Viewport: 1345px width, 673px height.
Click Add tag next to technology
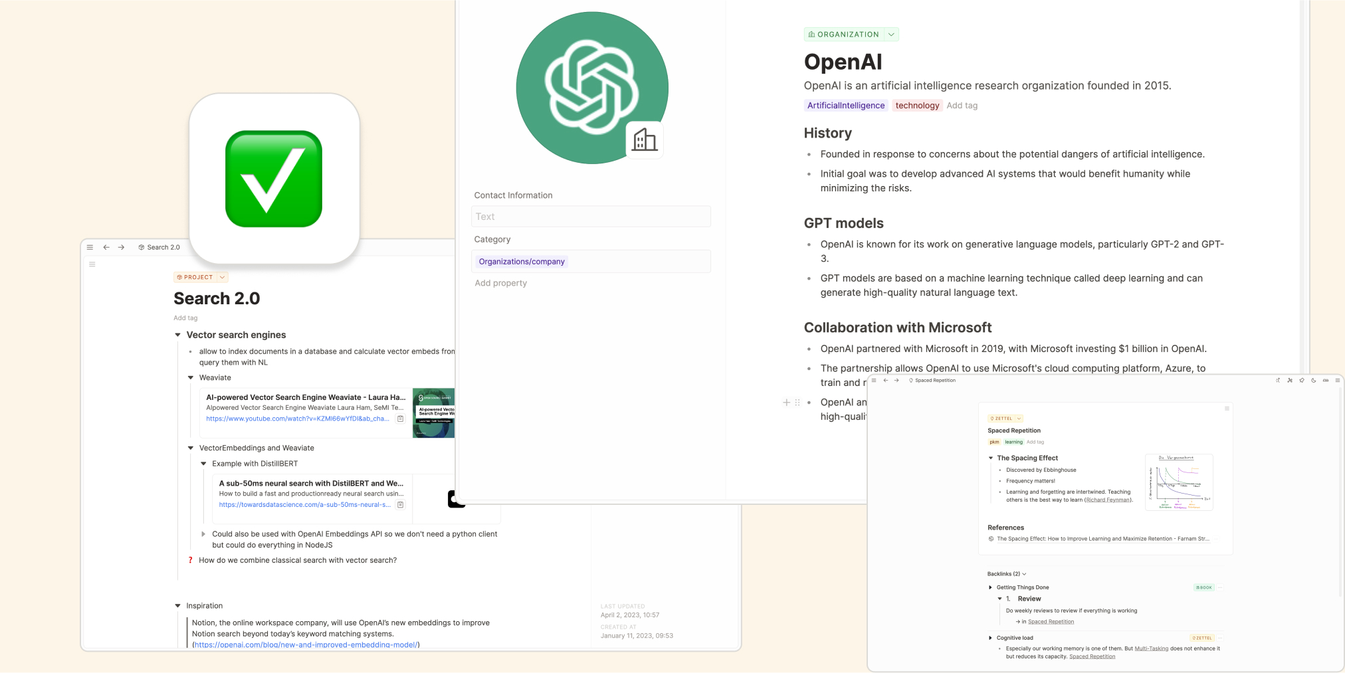(962, 105)
